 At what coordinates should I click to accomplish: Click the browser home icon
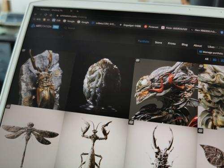coord(51,15)
